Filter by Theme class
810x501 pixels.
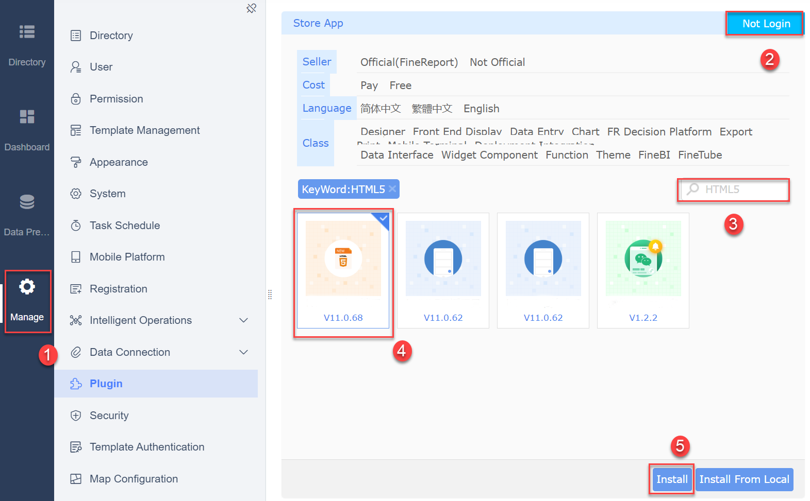coord(613,155)
